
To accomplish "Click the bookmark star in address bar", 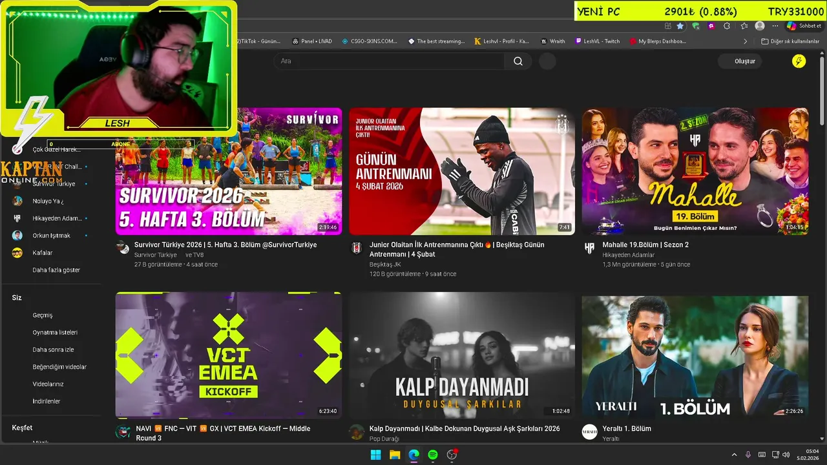I will pos(680,26).
